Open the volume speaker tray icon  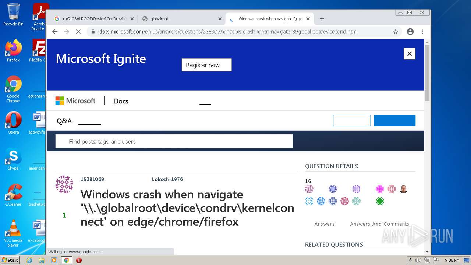(418, 260)
